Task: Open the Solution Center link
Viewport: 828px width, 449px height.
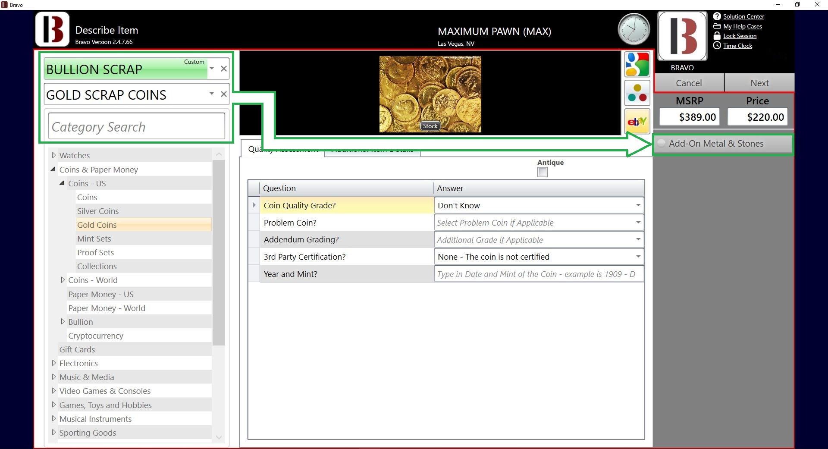Action: 743,16
